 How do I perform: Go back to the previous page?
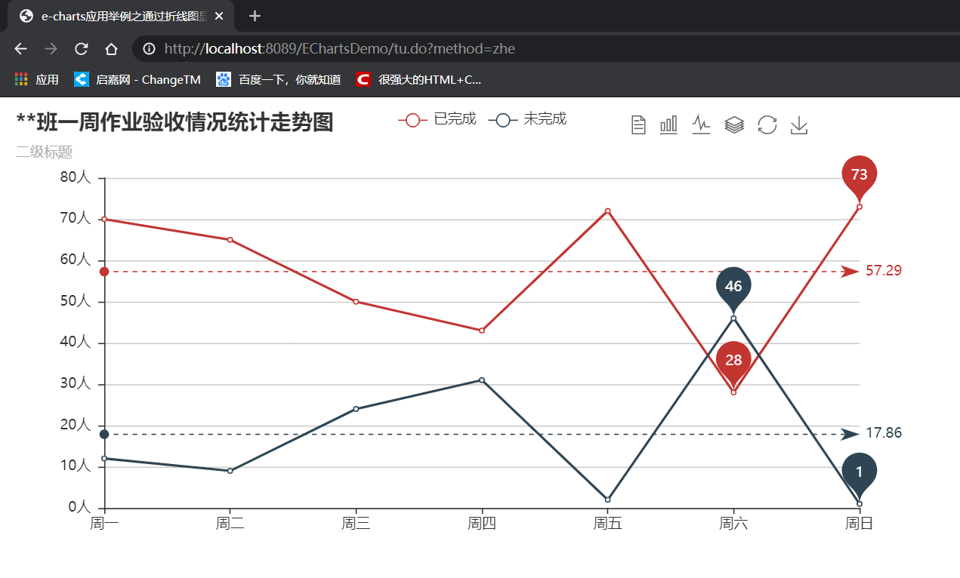[x=20, y=49]
